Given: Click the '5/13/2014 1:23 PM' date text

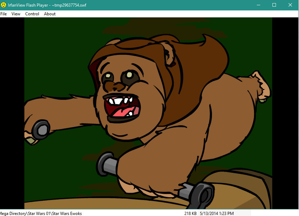Looking at the screenshot, I should (217, 214).
